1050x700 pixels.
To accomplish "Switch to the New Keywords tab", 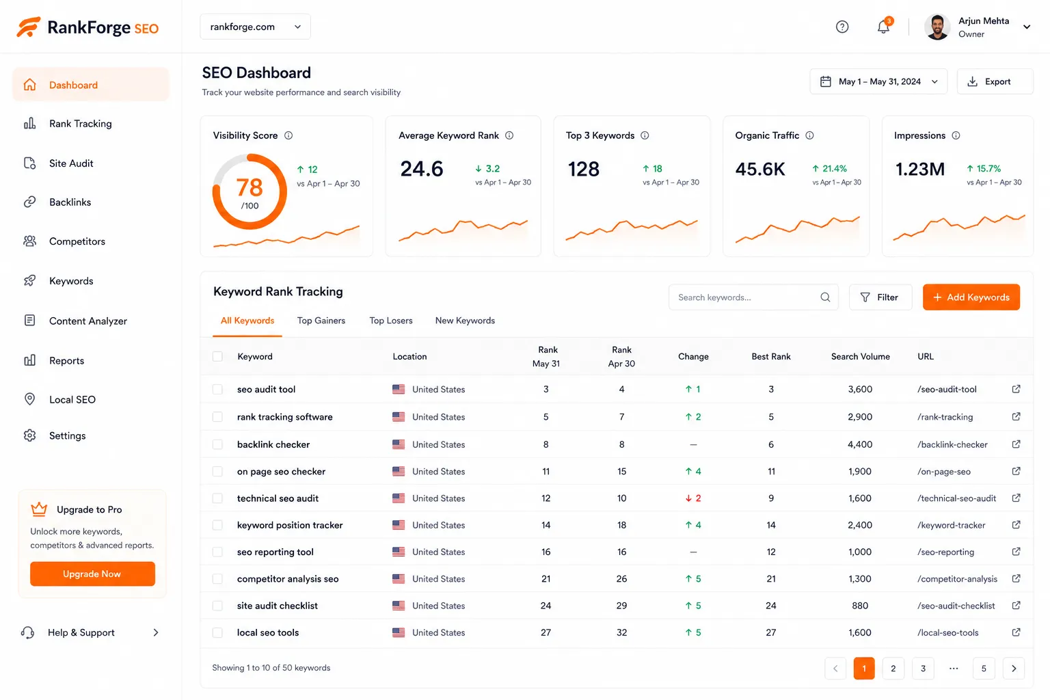I will (465, 321).
